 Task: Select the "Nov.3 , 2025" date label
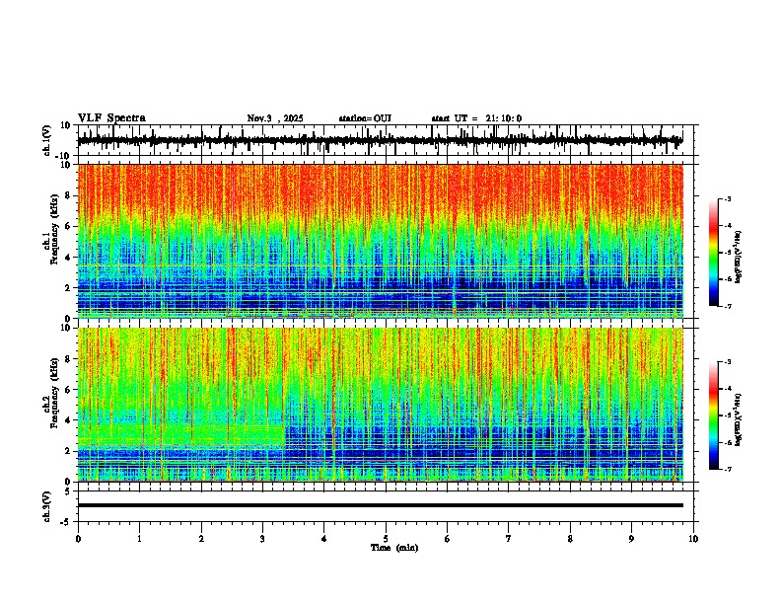pos(275,118)
